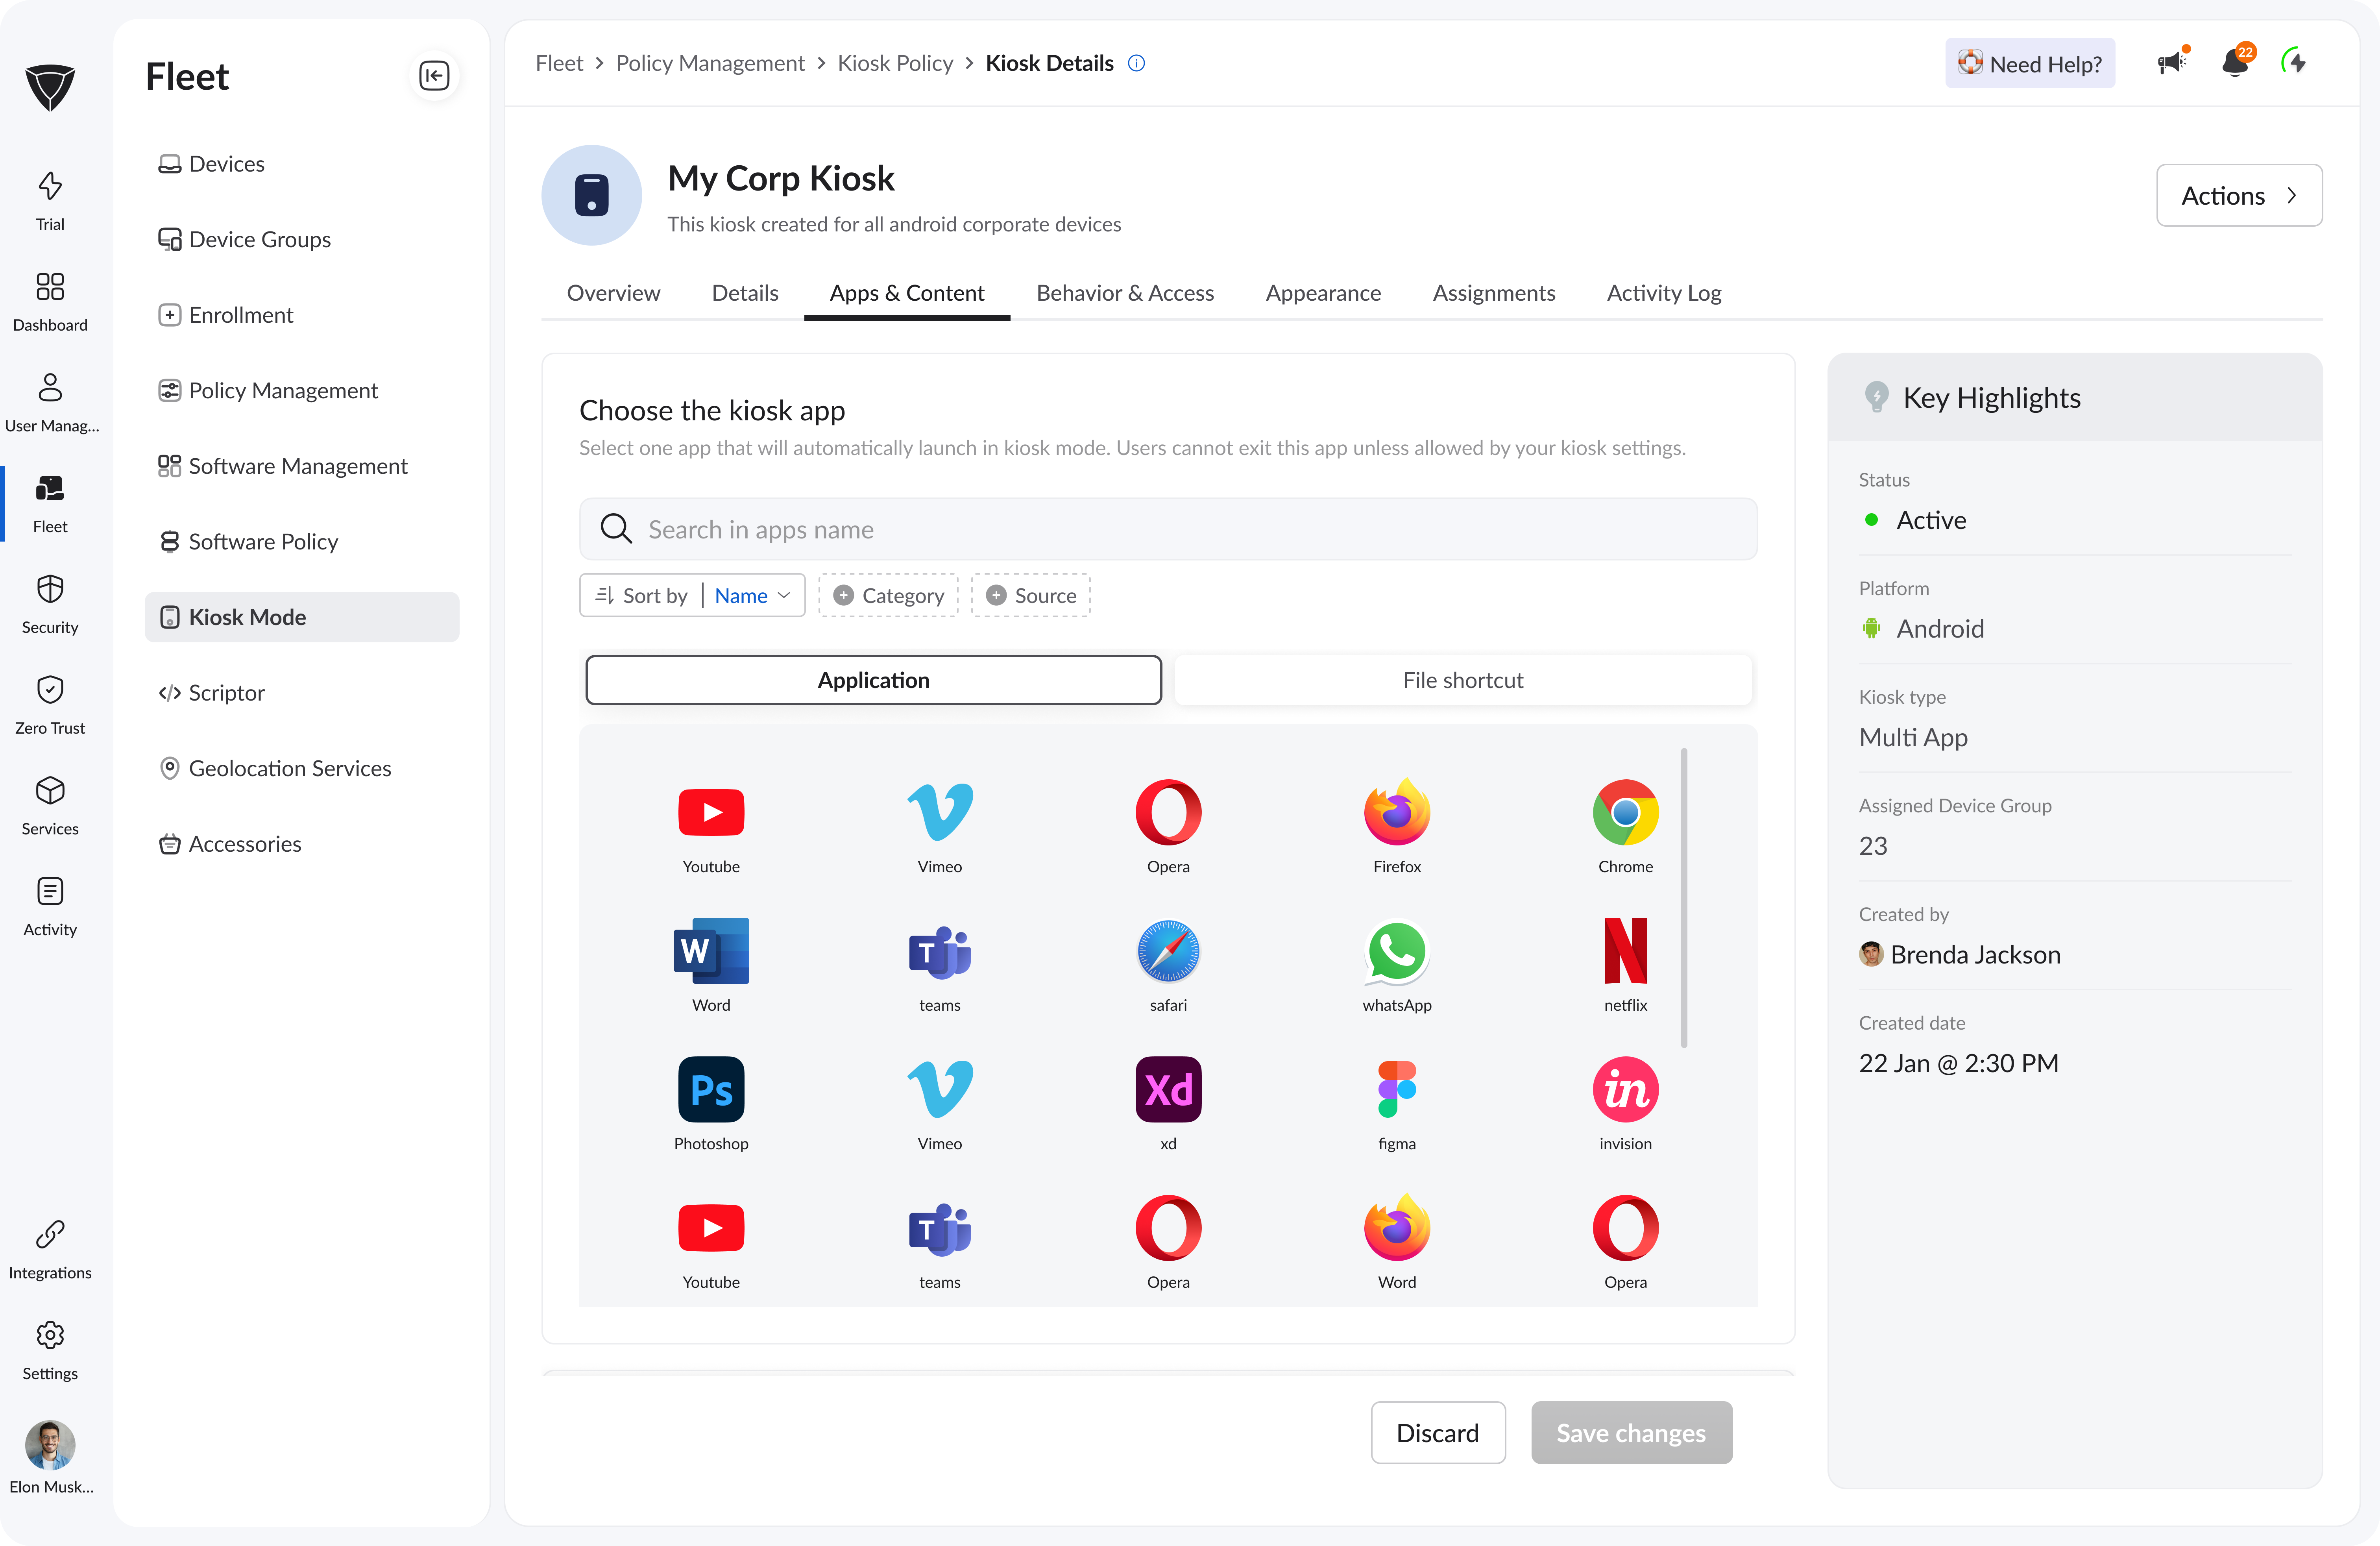
Task: Open the Trial section in left rail
Action: pyautogui.click(x=50, y=202)
